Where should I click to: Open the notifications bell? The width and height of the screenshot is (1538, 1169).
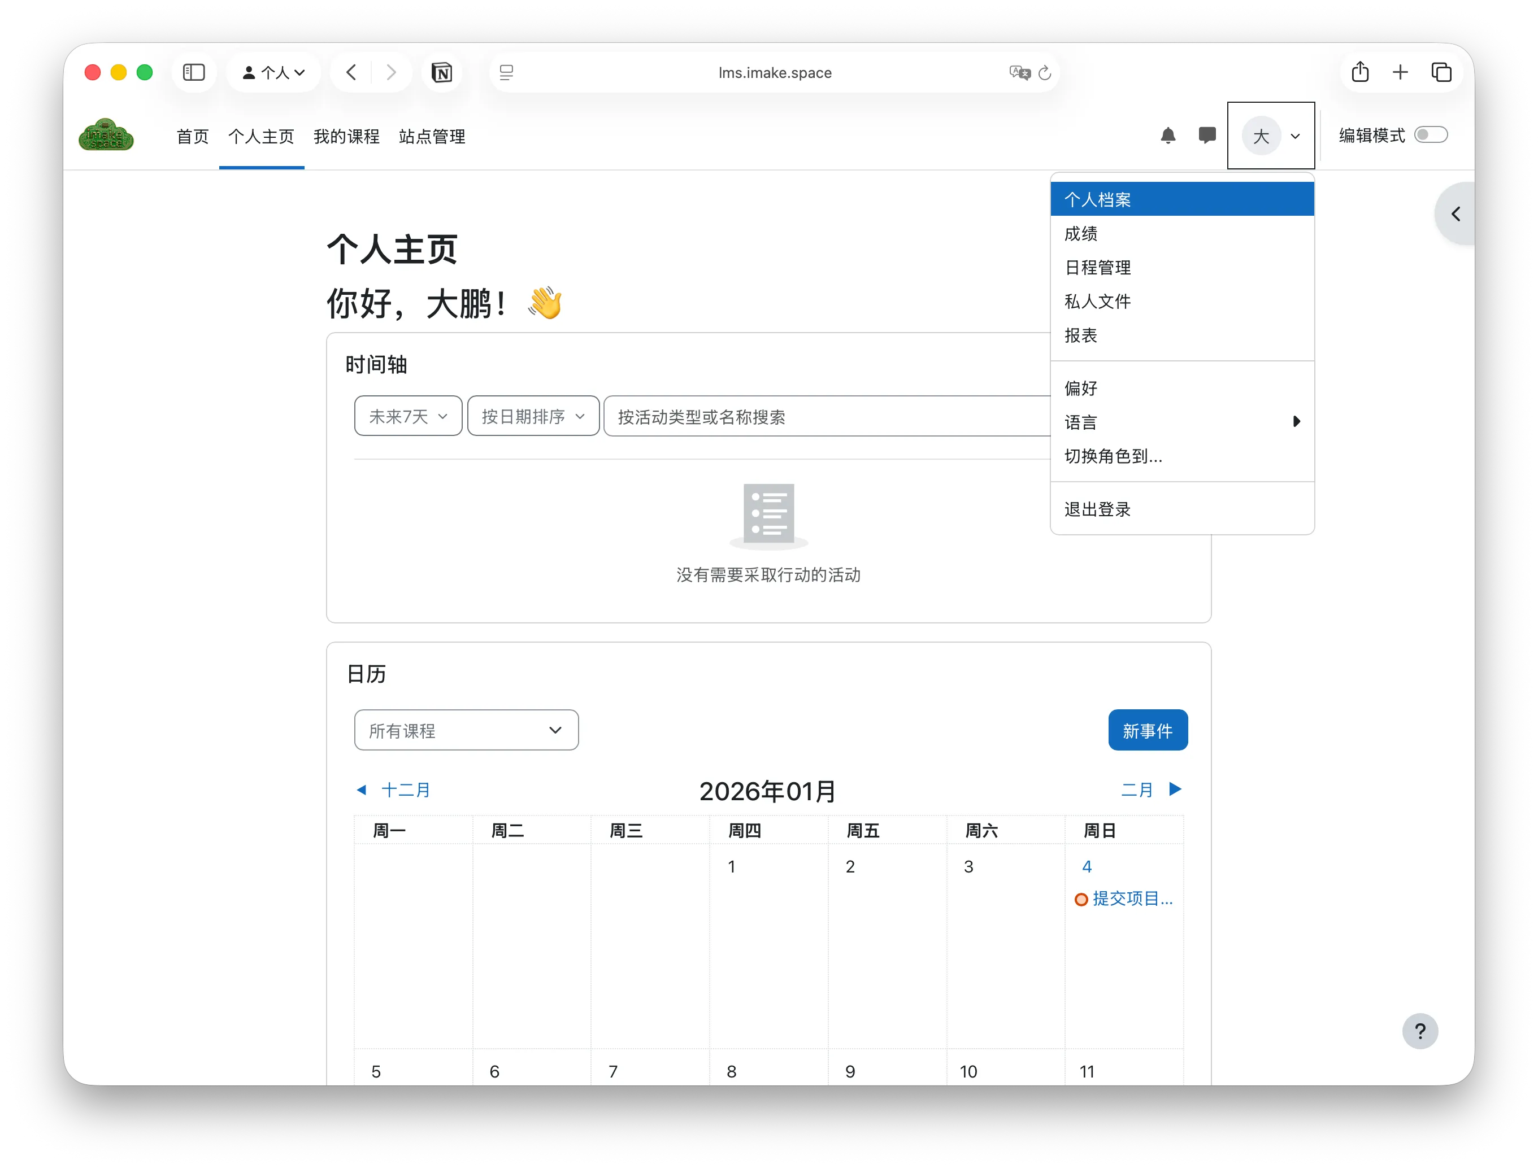(1169, 136)
